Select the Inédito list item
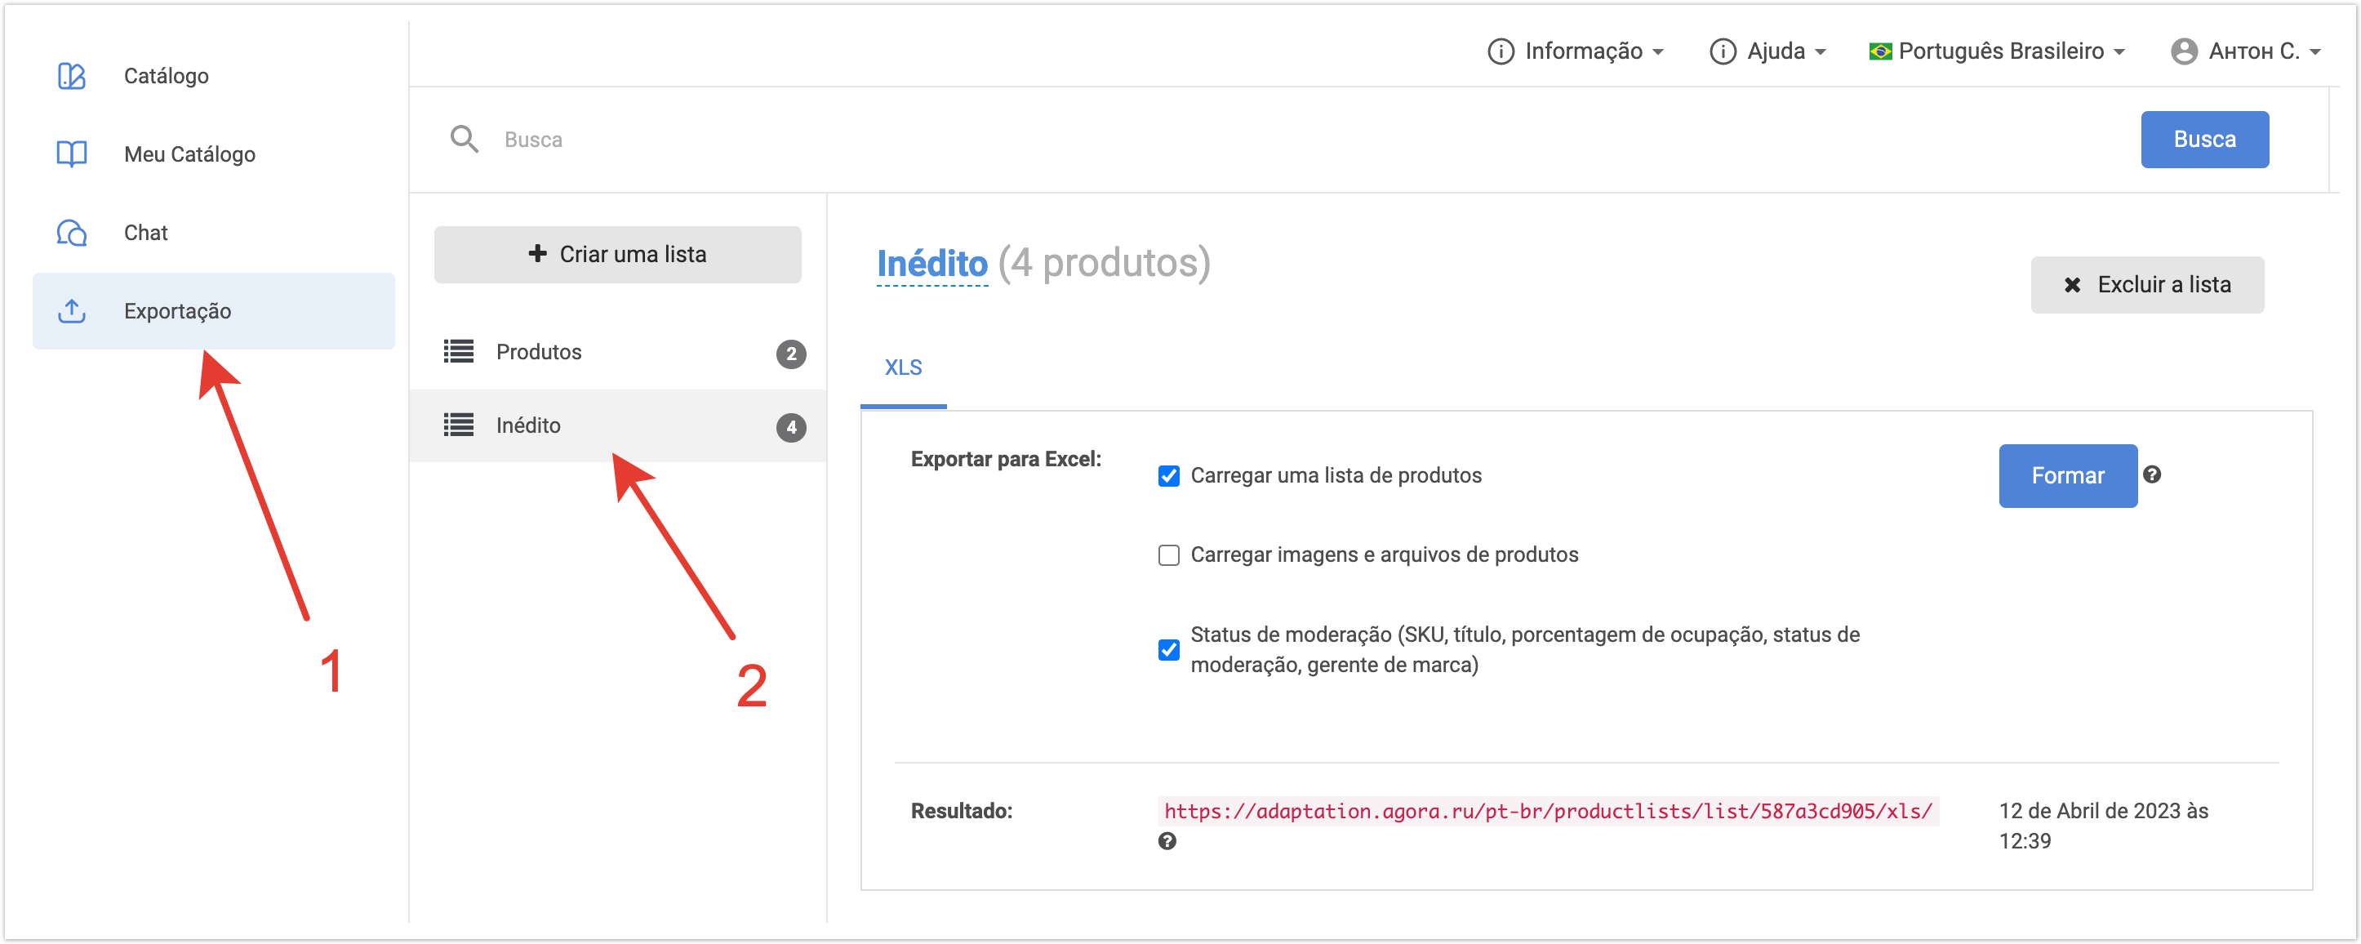2361x944 pixels. pos(528,425)
